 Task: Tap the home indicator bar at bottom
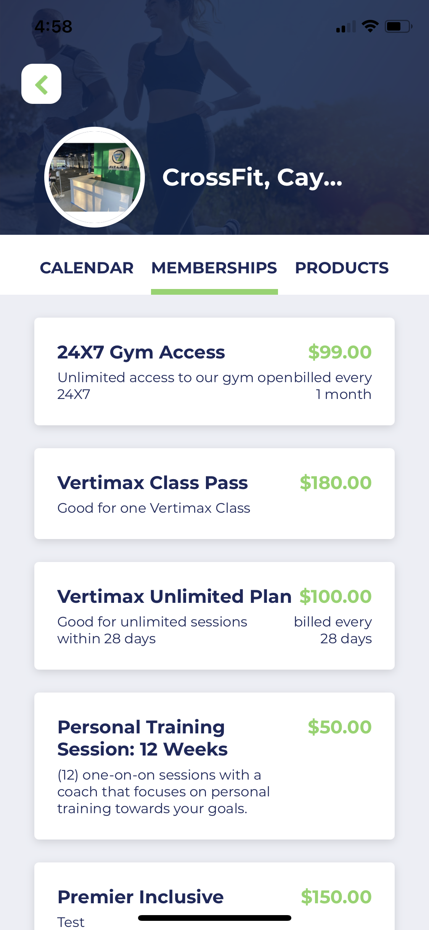(x=214, y=918)
